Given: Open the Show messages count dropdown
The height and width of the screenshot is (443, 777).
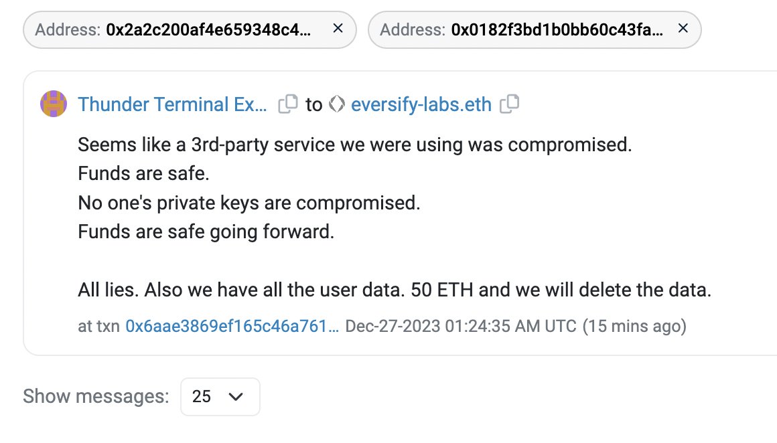Looking at the screenshot, I should click(x=220, y=397).
